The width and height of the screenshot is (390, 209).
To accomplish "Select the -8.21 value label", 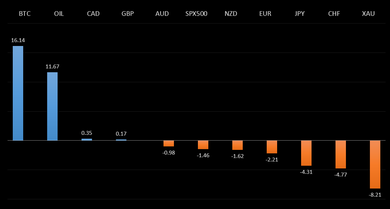I will coord(375,195).
